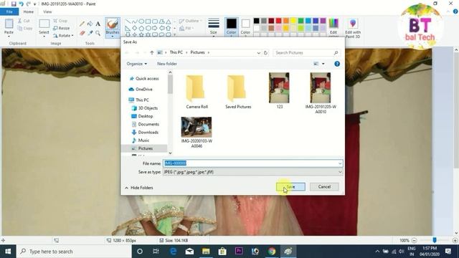This screenshot has height=258, width=459.
Task: Open Documents in navigation pane
Action: point(145,124)
